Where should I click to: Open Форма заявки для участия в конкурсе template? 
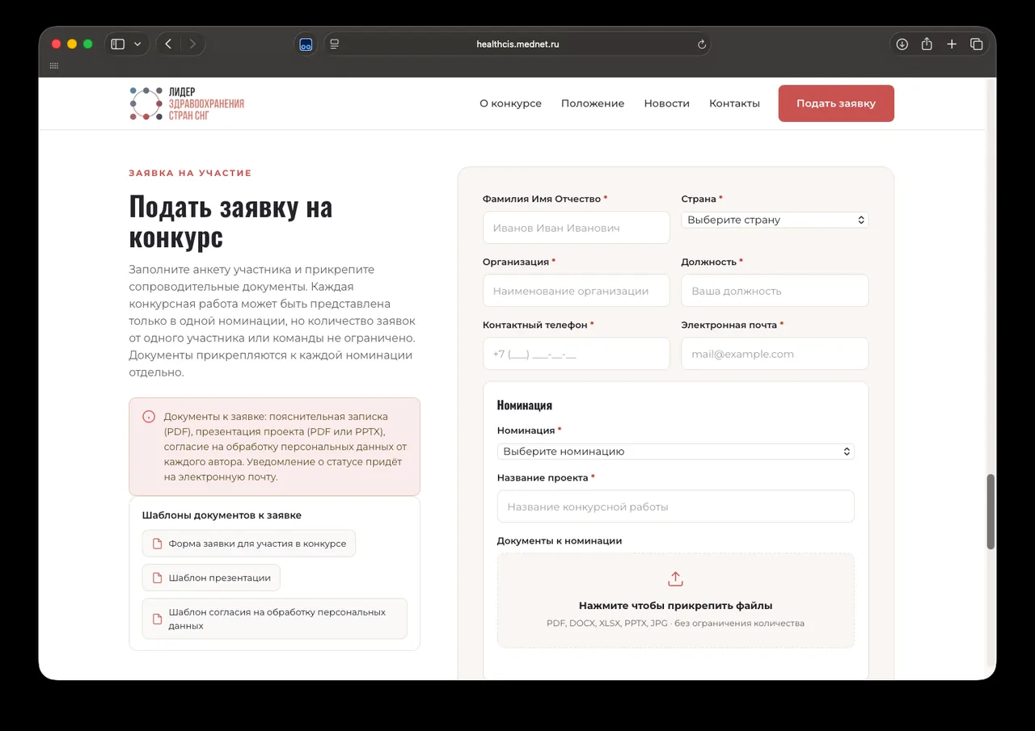click(x=249, y=544)
